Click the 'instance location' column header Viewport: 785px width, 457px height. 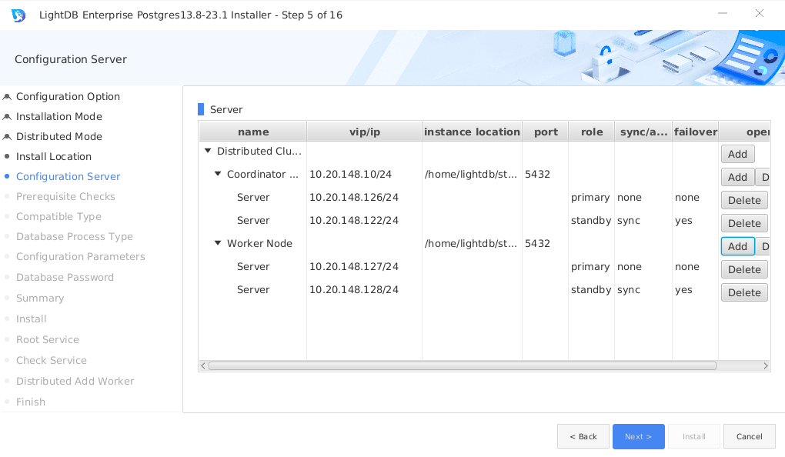(x=472, y=132)
